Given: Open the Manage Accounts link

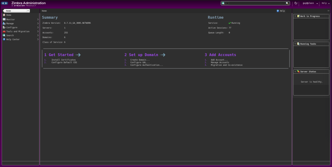Looking at the screenshot, I should 220,62.
